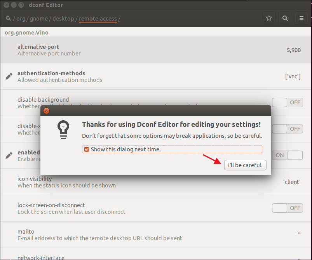The width and height of the screenshot is (312, 260).
Task: Minimize the dconf Editor window
Action: (x=14, y=5)
